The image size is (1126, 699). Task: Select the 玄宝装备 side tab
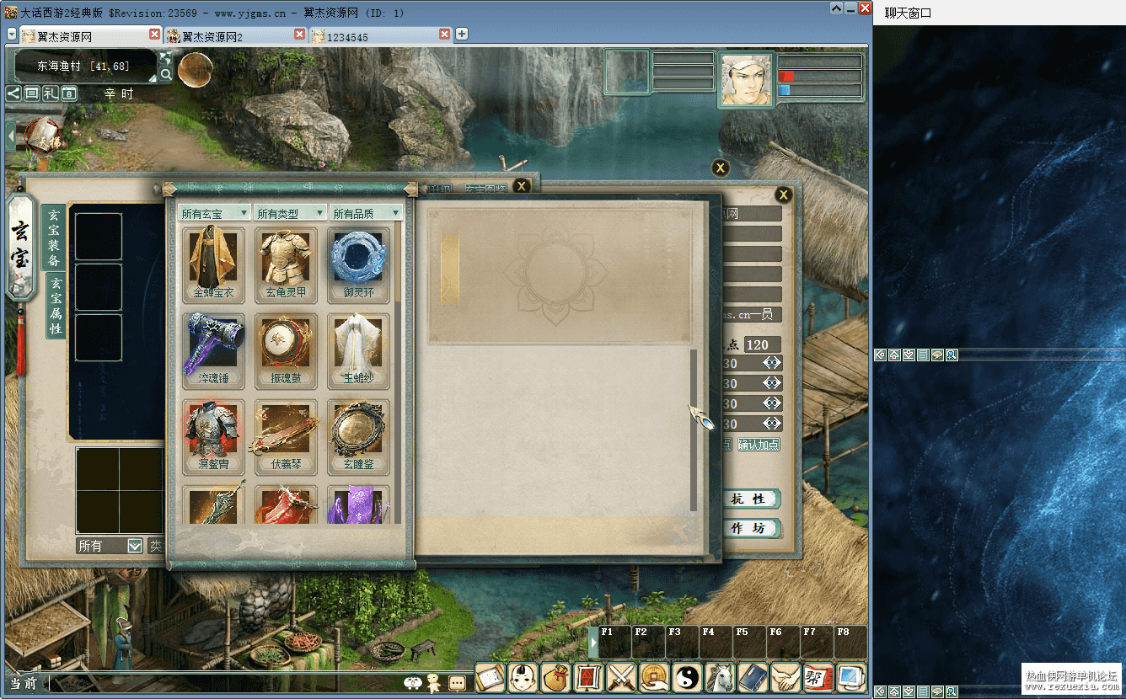[x=53, y=237]
